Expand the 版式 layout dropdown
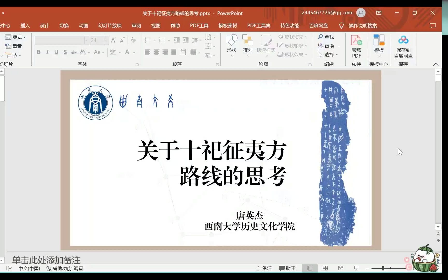Image resolution: width=448 pixels, height=280 pixels. click(x=16, y=37)
